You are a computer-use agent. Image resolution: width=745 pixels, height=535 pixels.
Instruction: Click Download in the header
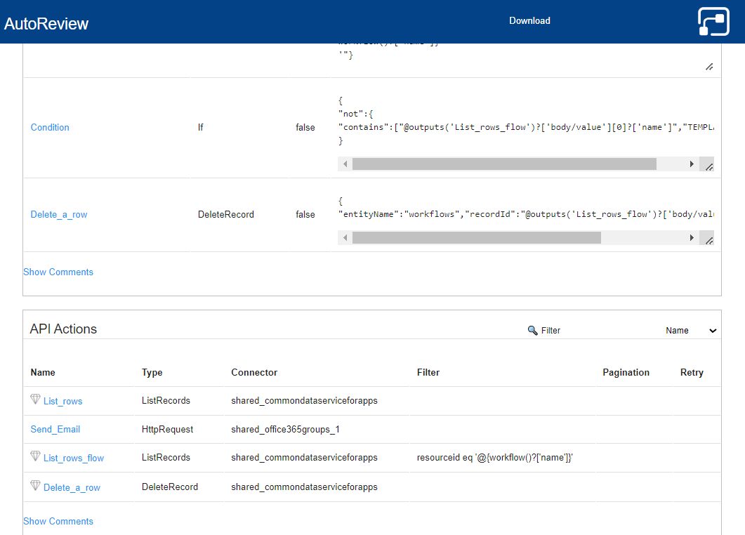pyautogui.click(x=529, y=21)
